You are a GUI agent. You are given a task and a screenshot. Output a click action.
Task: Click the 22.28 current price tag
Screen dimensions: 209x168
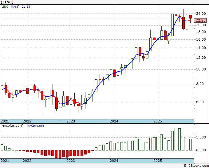pyautogui.click(x=201, y=20)
